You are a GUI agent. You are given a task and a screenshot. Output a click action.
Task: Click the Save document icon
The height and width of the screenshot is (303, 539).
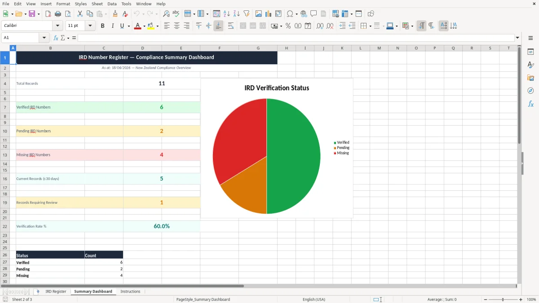(x=32, y=14)
